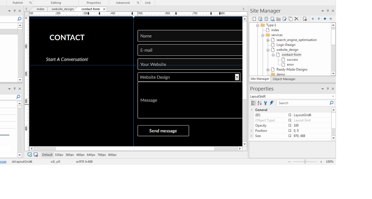
Task: Click the lightning bolt events icon
Action: [x=271, y=103]
